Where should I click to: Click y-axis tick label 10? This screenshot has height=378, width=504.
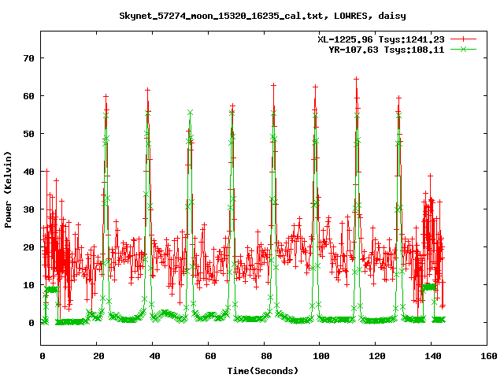[28, 285]
